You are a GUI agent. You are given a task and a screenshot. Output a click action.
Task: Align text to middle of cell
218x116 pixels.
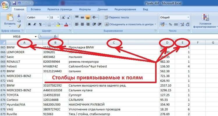[x=82, y=17]
